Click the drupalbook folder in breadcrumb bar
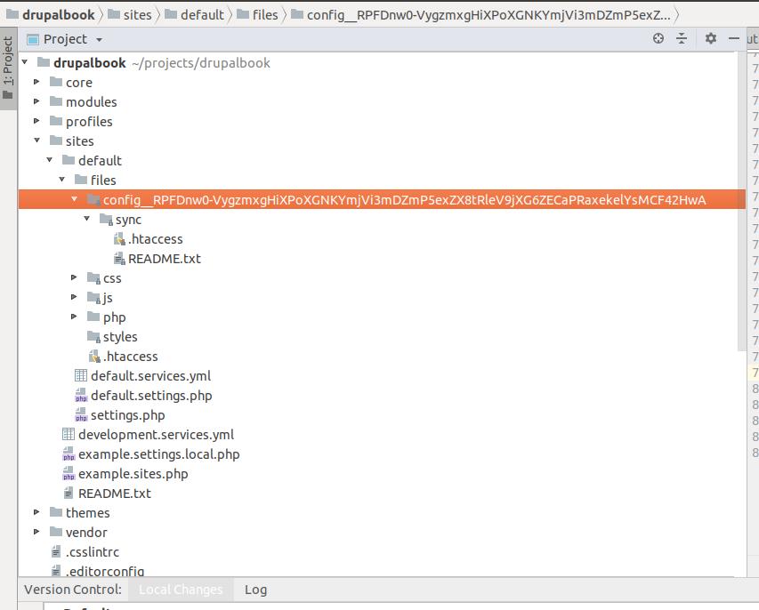This screenshot has height=610, width=759. (x=52, y=14)
